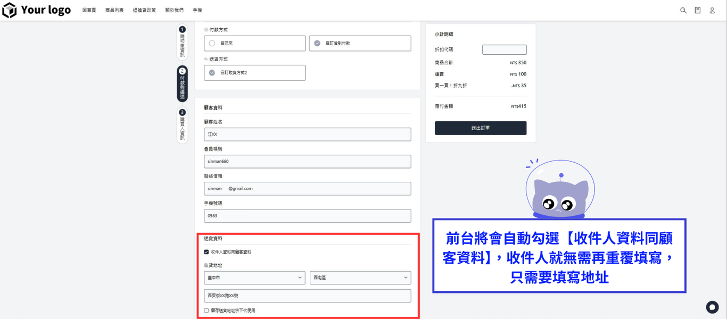Viewport: 727px width, 319px height.
Task: Click the 顧客資料 section heading
Action: click(213, 107)
